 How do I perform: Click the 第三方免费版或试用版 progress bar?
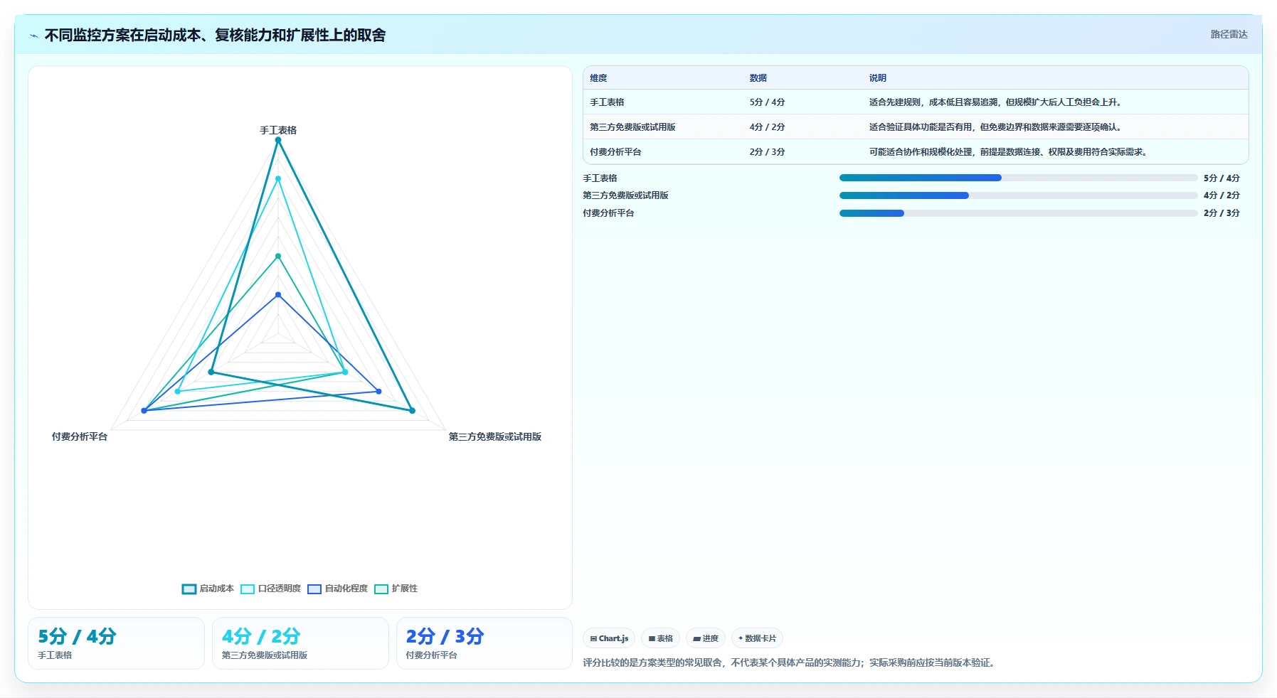coord(1018,195)
